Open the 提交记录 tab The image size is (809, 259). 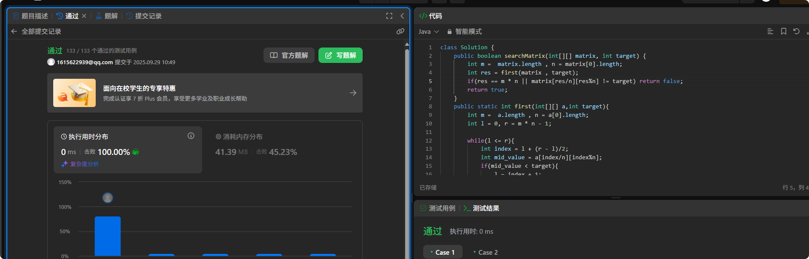144,16
